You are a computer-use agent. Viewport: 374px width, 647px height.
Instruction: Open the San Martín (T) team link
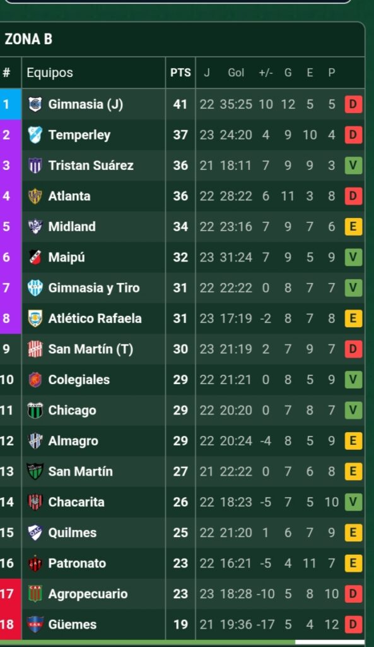pos(91,349)
